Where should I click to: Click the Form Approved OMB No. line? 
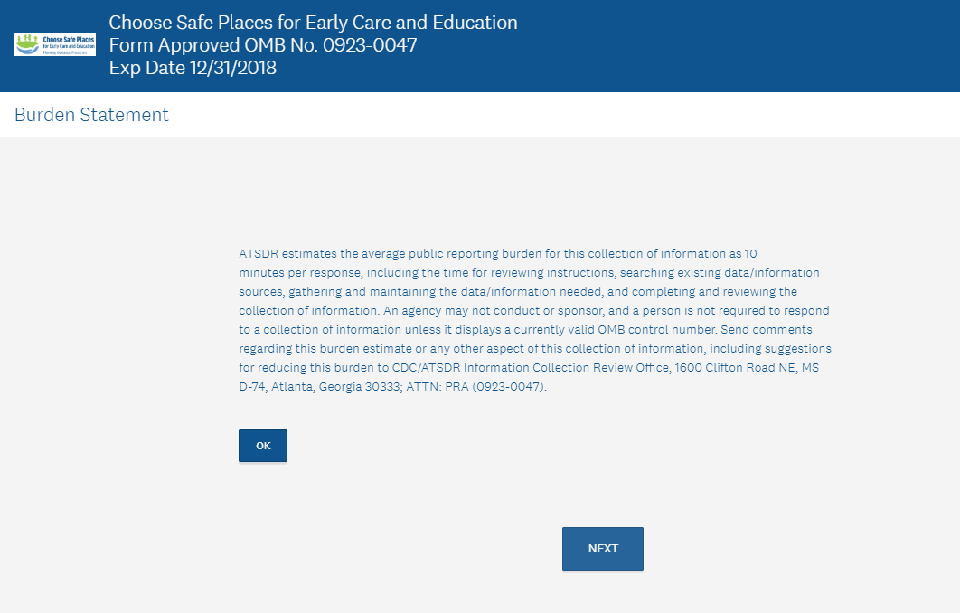click(262, 44)
